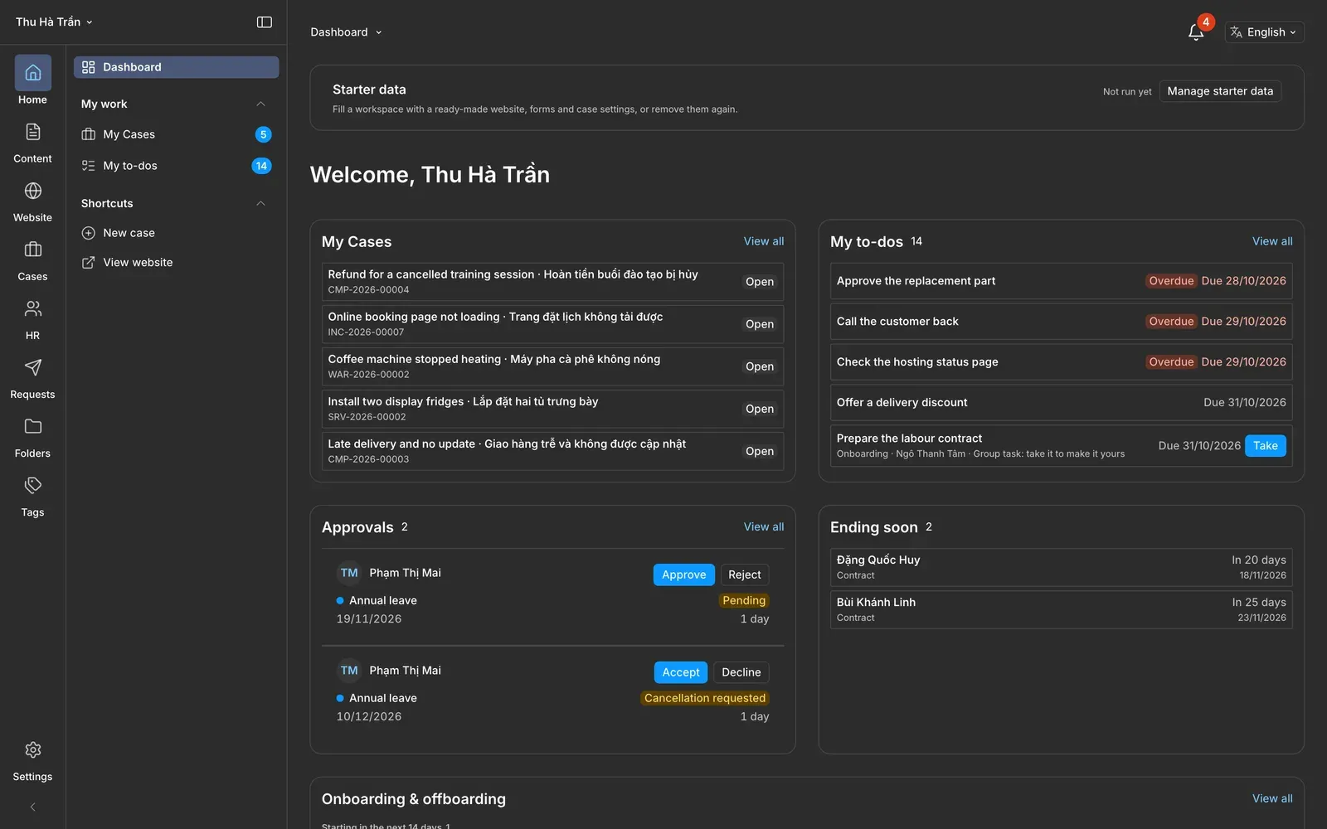The height and width of the screenshot is (829, 1327).
Task: Decline the leave cancellation request
Action: coord(741,672)
